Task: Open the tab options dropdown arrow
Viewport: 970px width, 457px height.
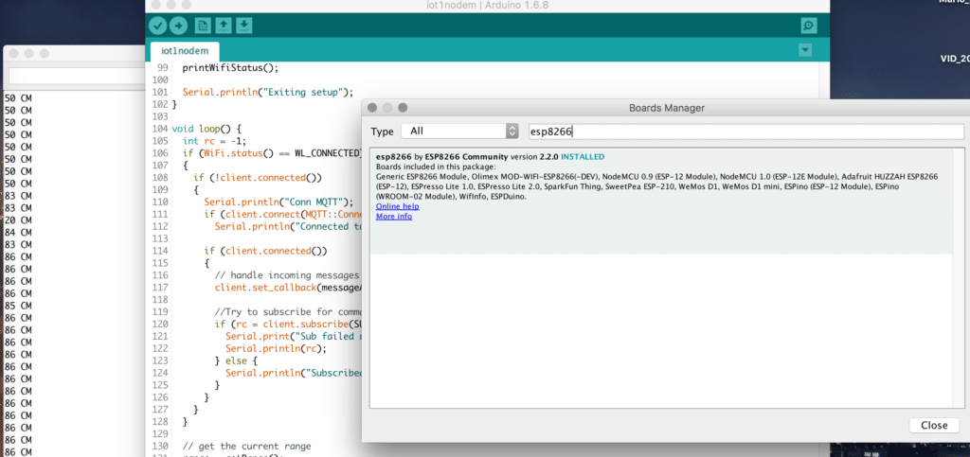Action: tap(805, 50)
